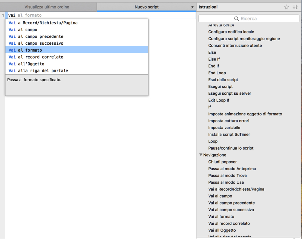Image resolution: width=302 pixels, height=239 pixels.
Task: Select Vai all'Oggetto in Istruzioni panel
Action: coord(222,230)
